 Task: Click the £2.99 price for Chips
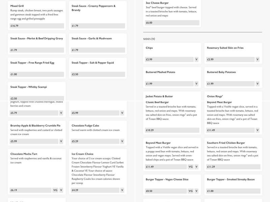[169, 60]
